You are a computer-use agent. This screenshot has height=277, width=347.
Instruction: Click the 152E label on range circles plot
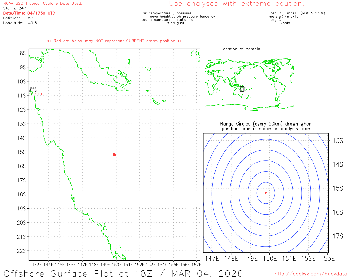(x=308, y=259)
